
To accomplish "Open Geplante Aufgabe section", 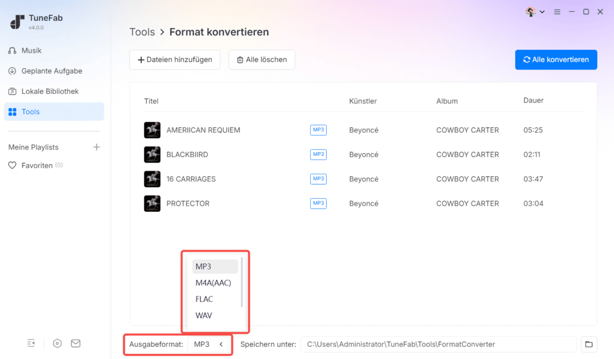I will pyautogui.click(x=52, y=71).
